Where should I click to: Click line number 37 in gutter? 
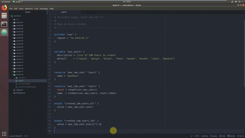click(49, 131)
